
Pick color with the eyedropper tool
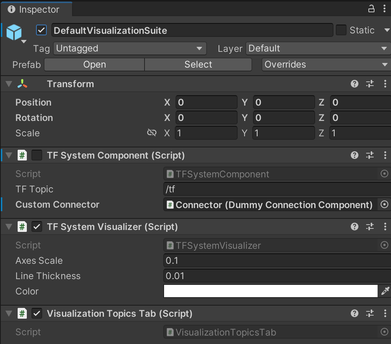(x=385, y=291)
